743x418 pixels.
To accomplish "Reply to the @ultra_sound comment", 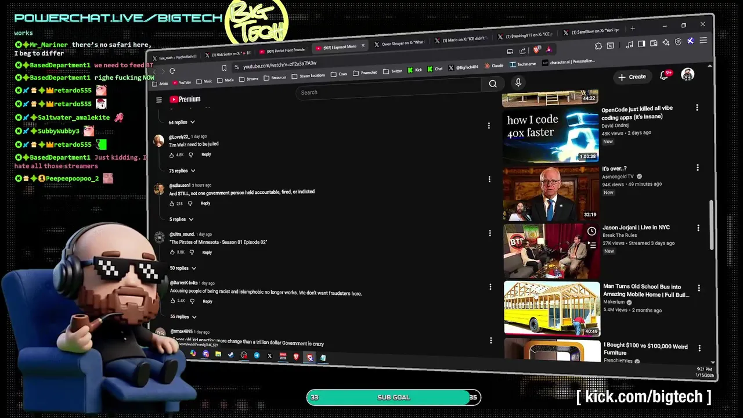I will coord(207,253).
